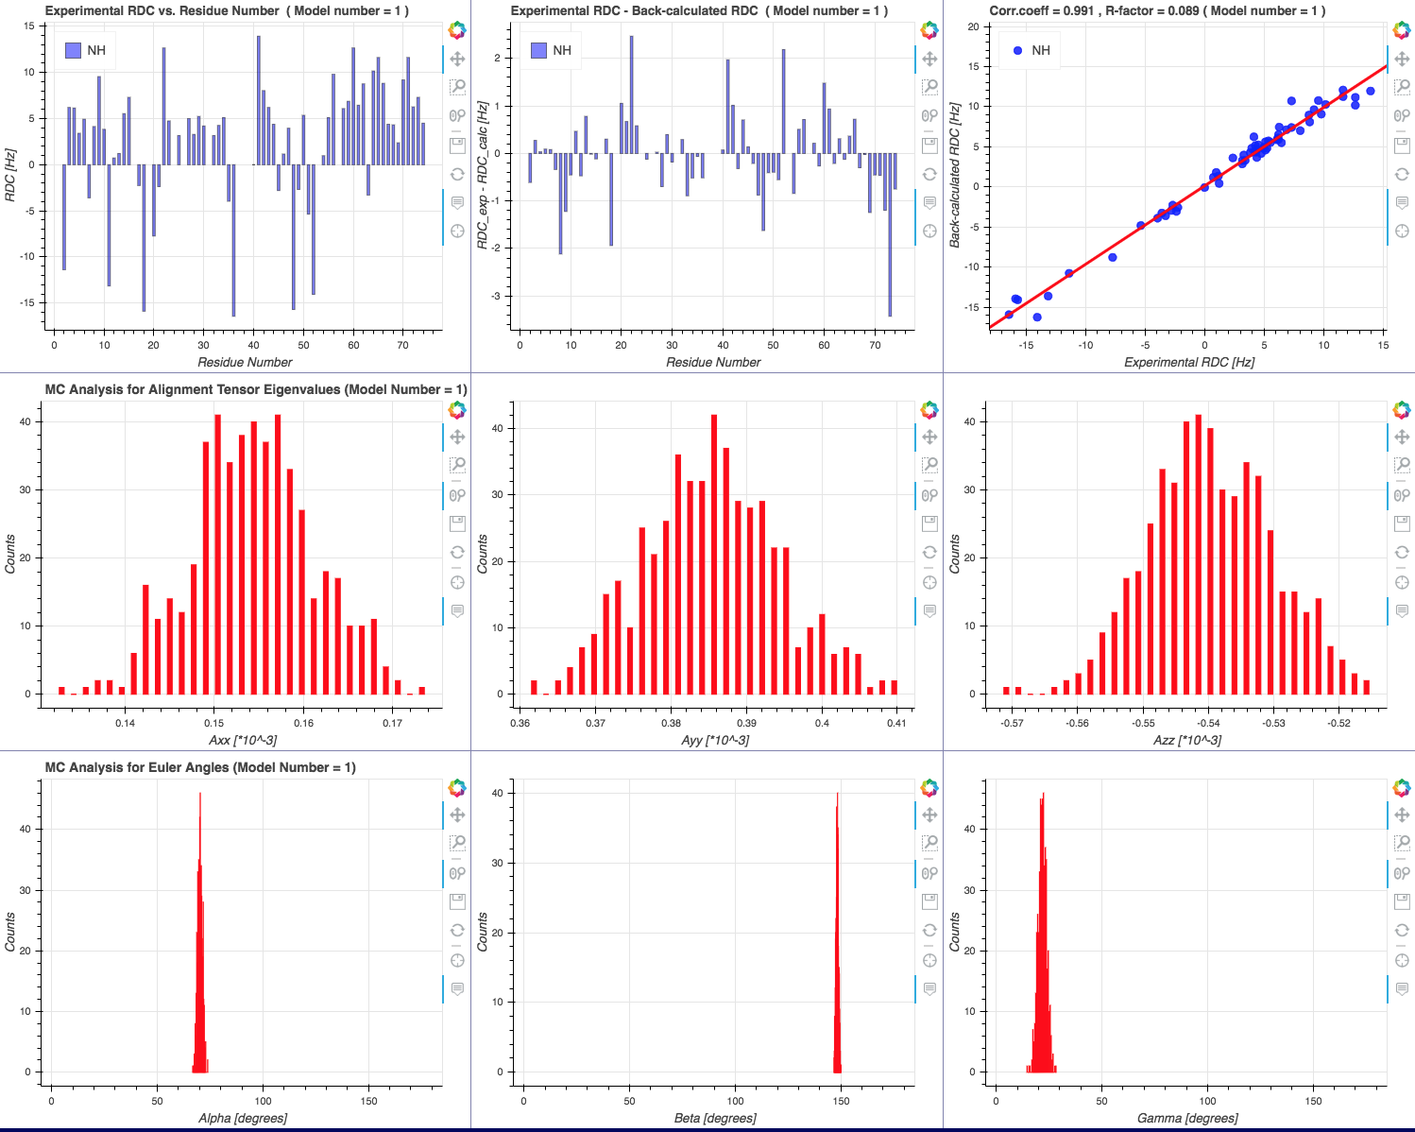Reset the Azz histogram view
The height and width of the screenshot is (1132, 1415).
pyautogui.click(x=1402, y=553)
